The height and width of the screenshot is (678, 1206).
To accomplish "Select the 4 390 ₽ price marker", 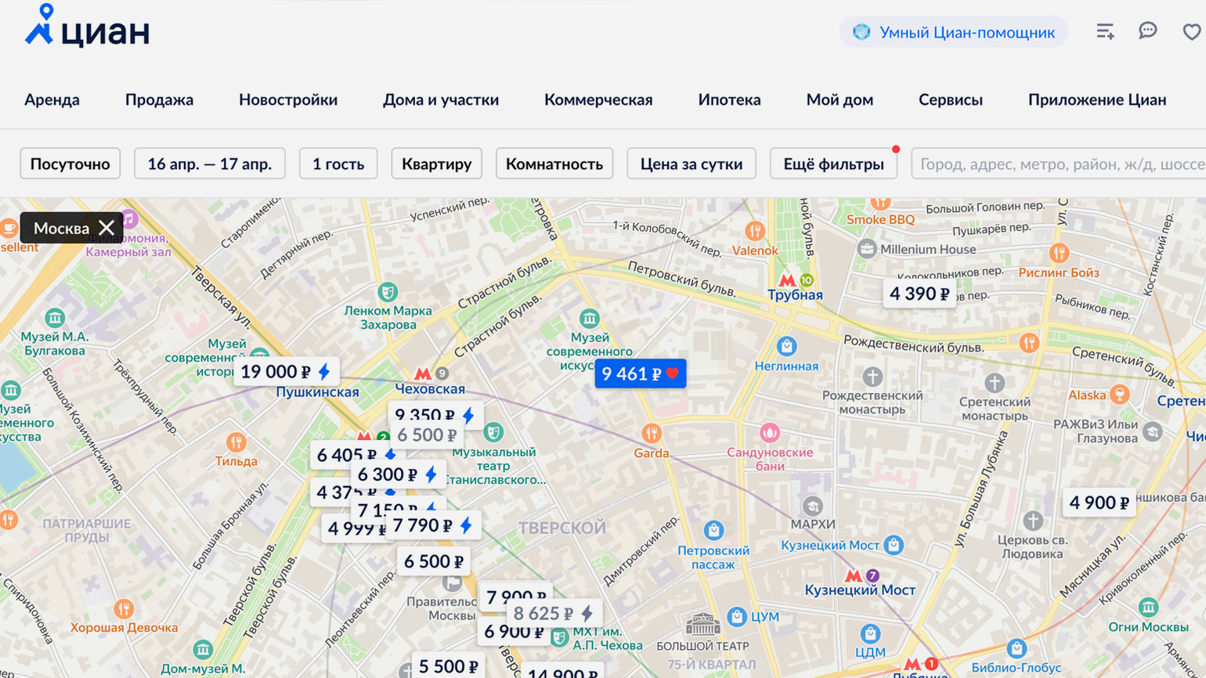I will click(x=919, y=294).
